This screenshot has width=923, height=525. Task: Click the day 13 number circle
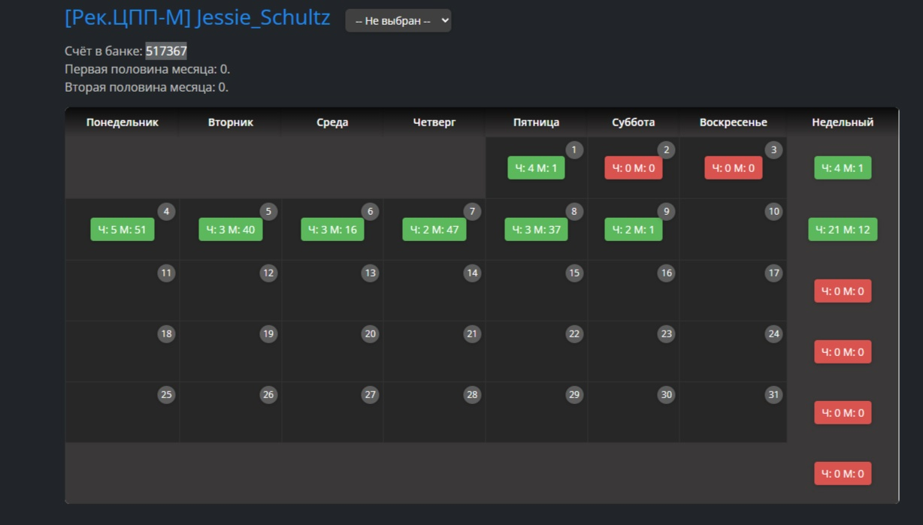point(370,273)
